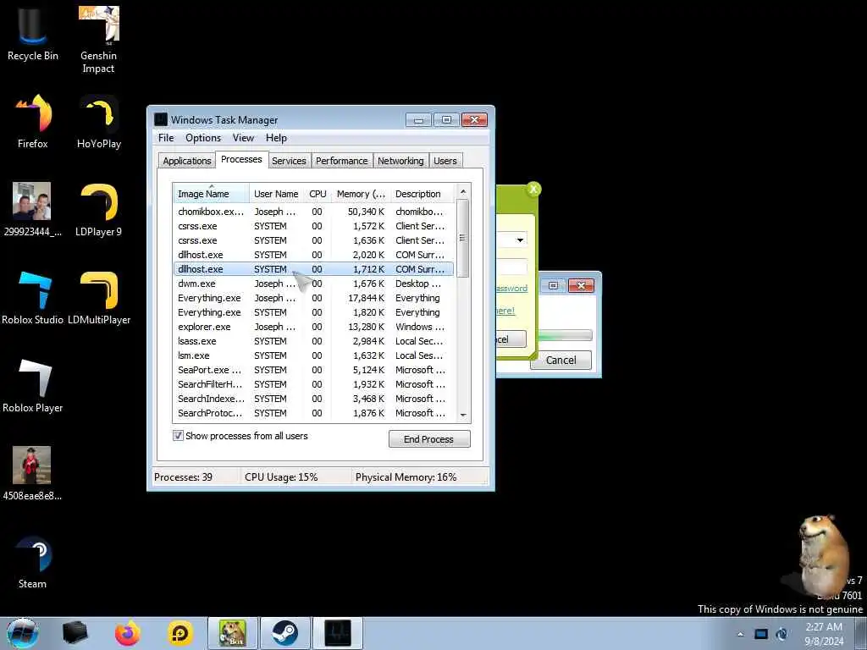Click the process list scrollbar thumb

point(463,238)
